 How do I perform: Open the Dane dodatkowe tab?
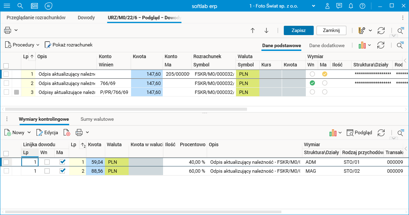326,45
